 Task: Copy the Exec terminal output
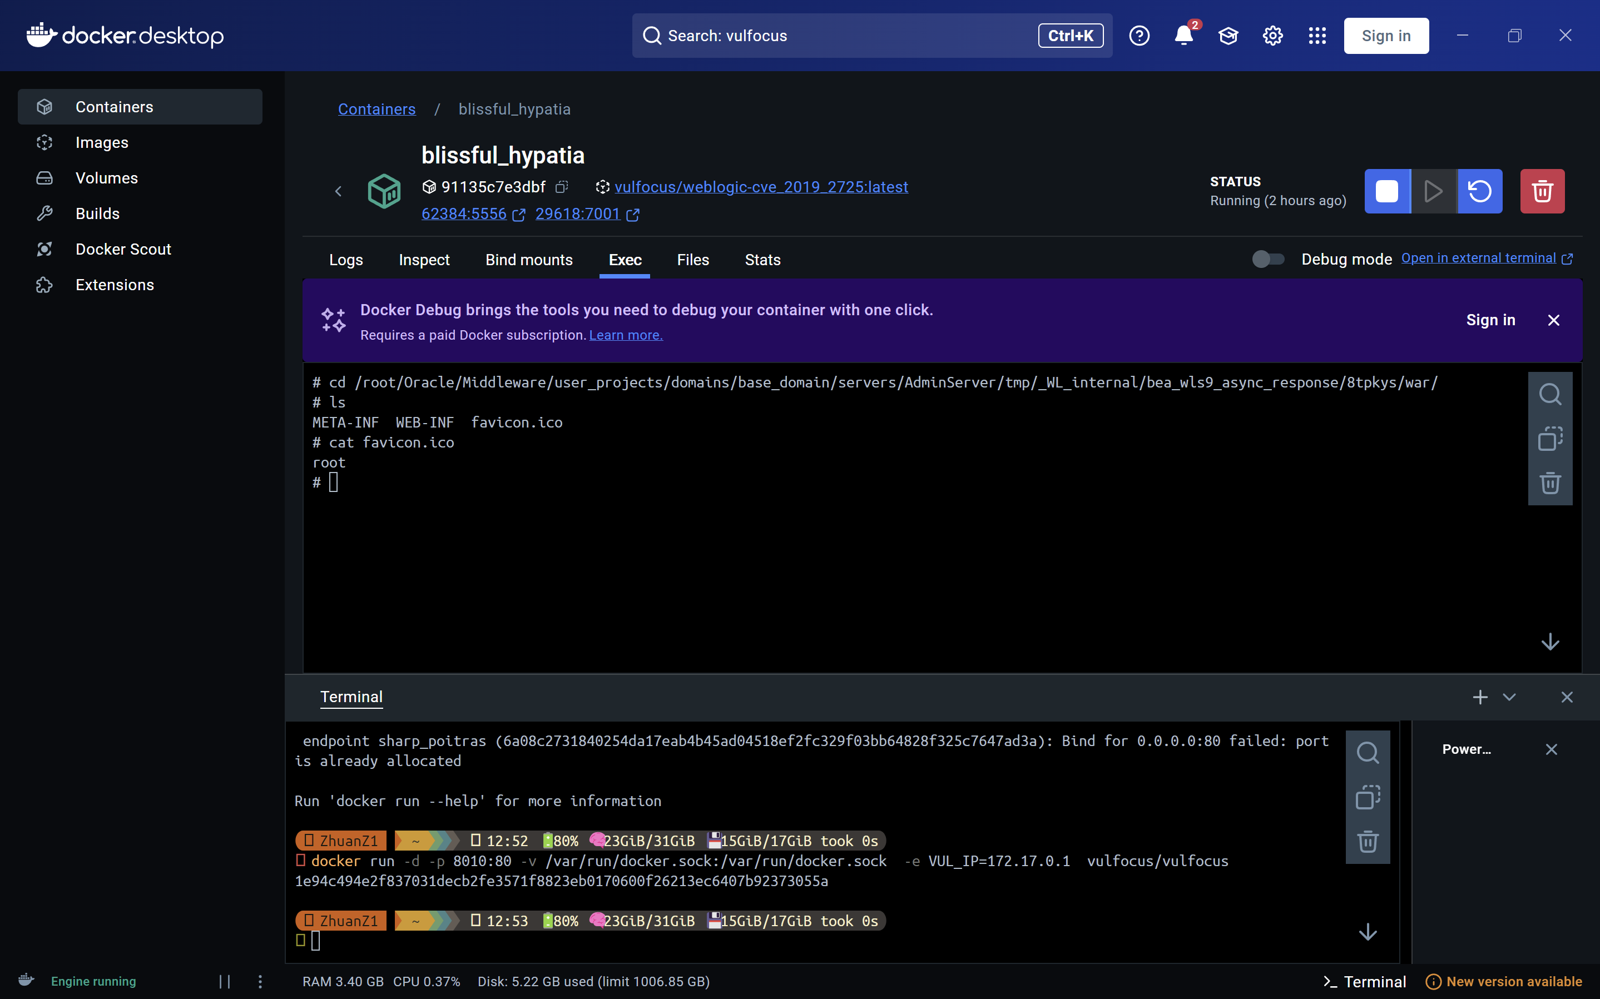point(1551,439)
